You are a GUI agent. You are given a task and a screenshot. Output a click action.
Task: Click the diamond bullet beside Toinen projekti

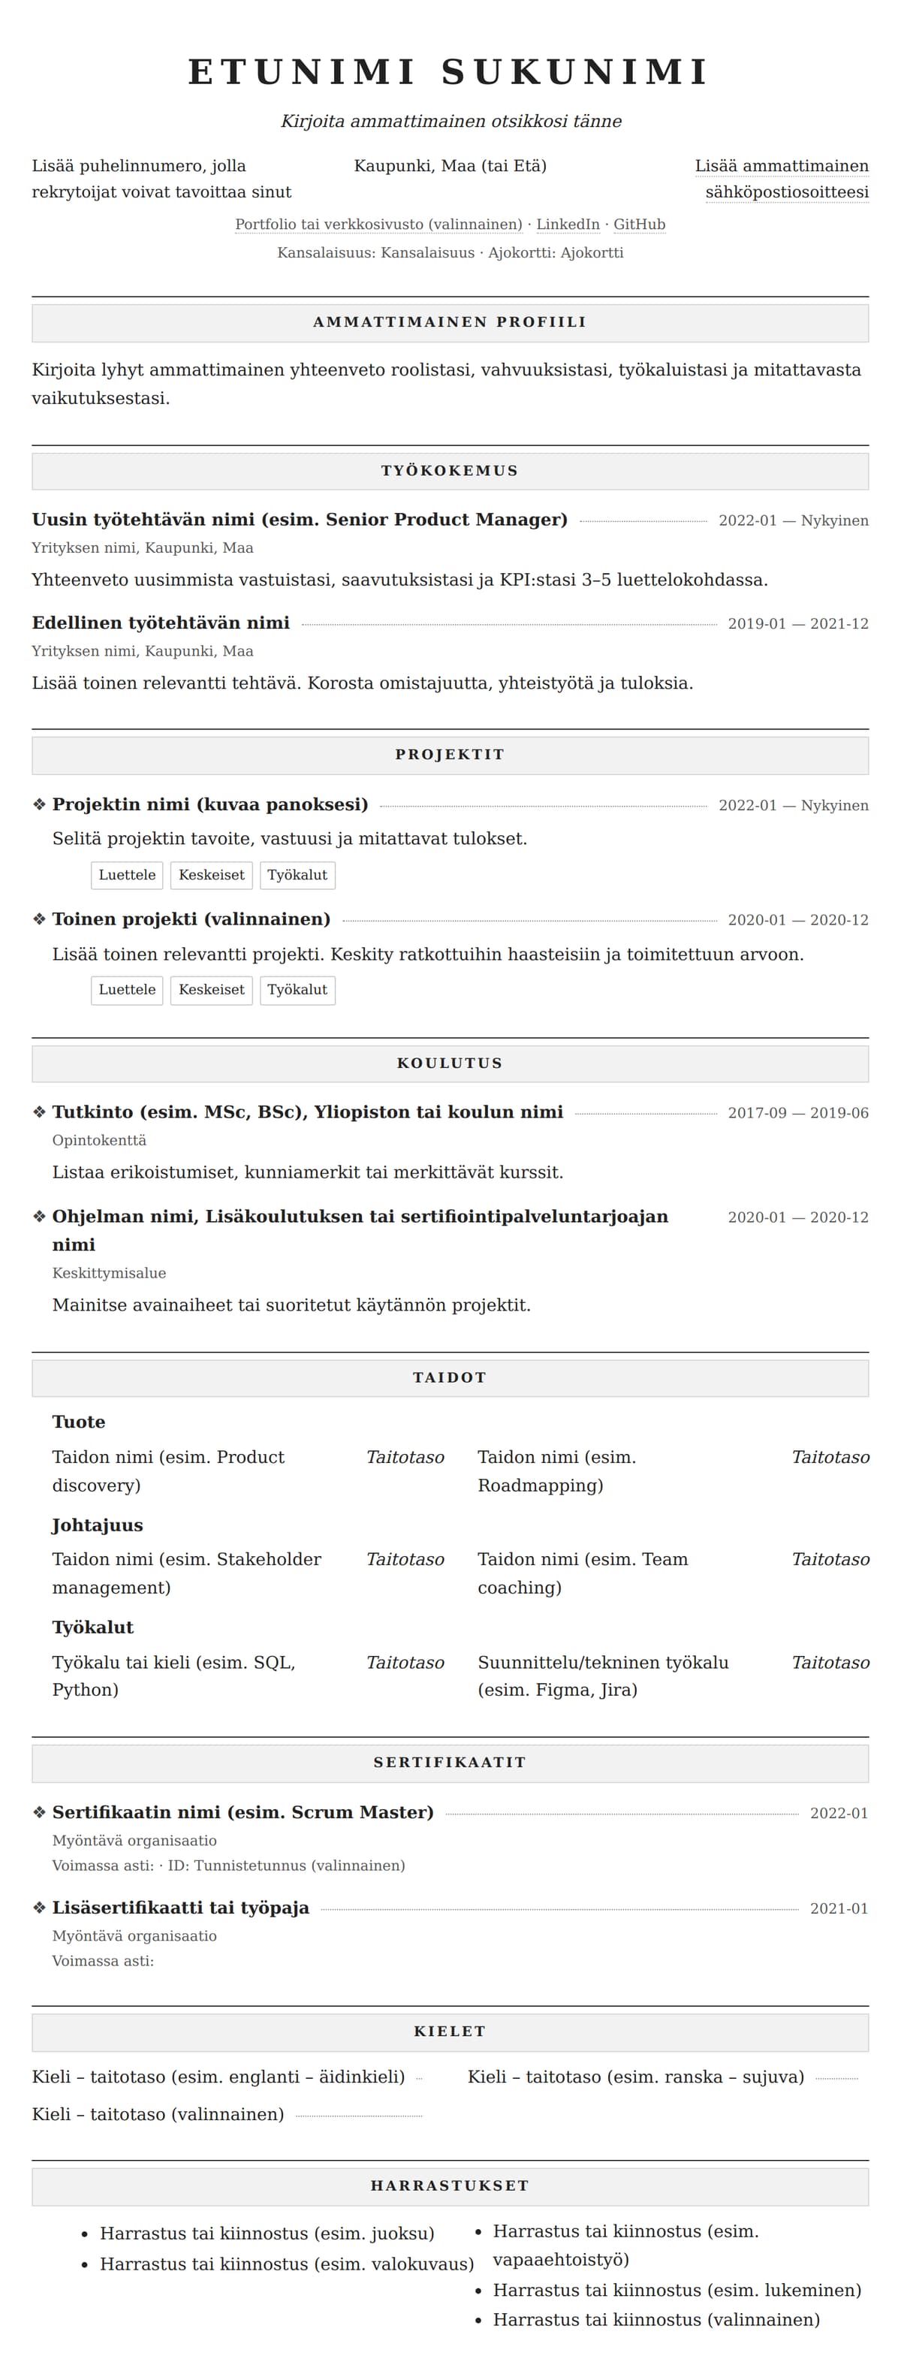(x=39, y=919)
